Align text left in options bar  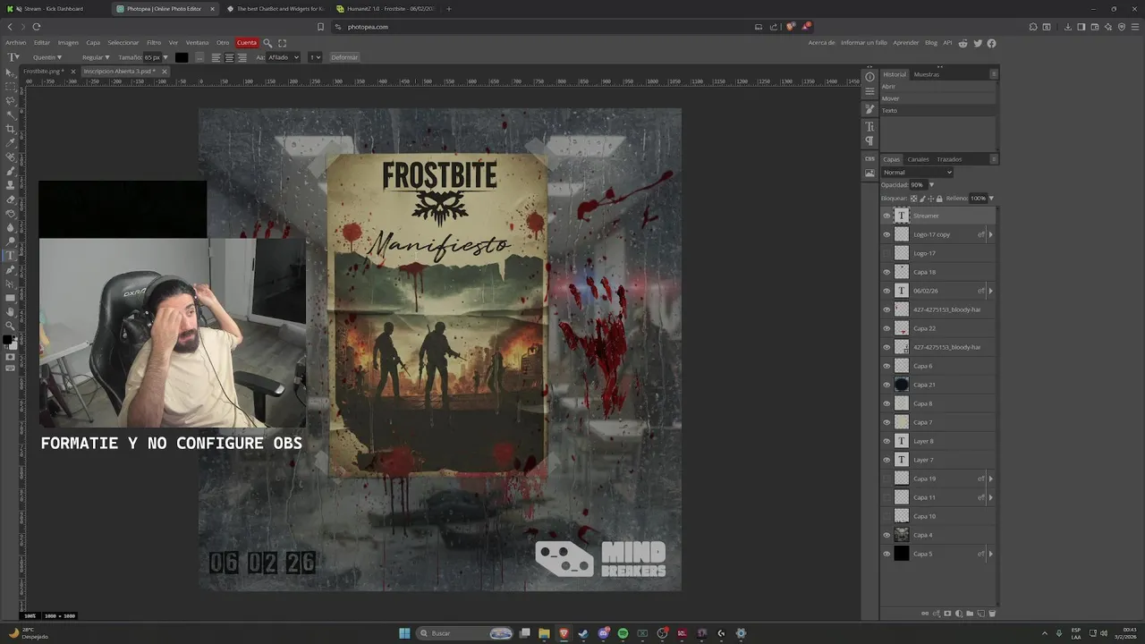tap(216, 57)
